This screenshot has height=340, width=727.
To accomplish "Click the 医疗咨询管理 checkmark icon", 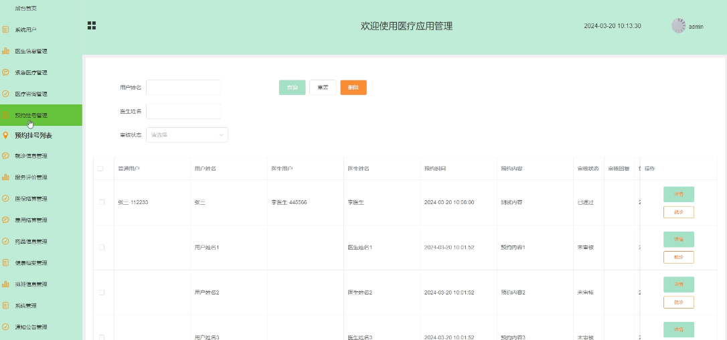I will click(x=5, y=94).
